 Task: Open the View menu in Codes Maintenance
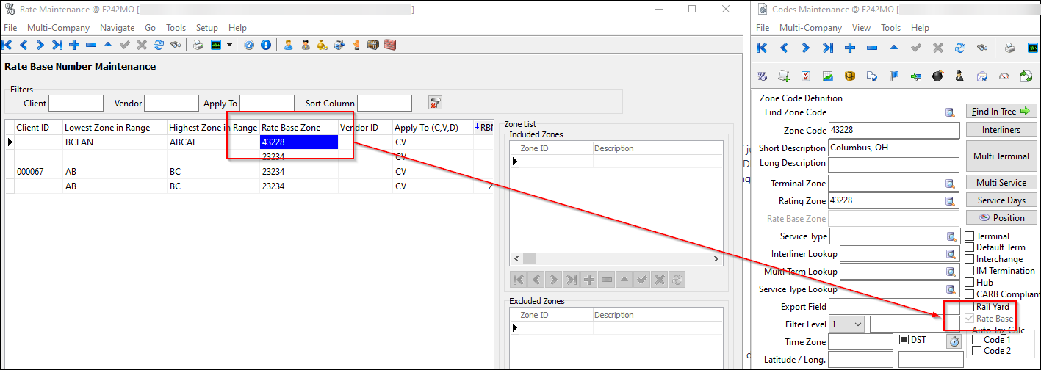tap(860, 28)
